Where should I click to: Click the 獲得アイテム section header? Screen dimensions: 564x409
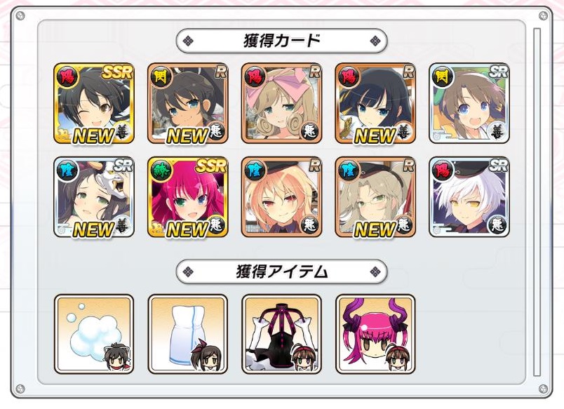coord(281,271)
